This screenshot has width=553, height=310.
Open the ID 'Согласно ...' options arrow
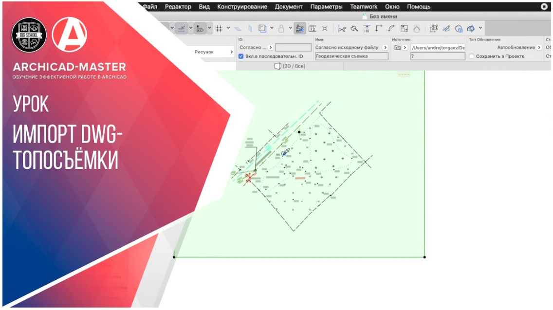(x=271, y=47)
